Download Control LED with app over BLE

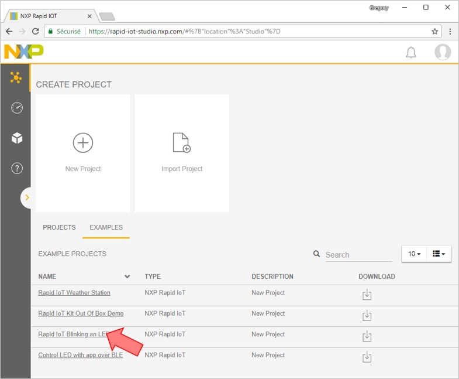click(367, 357)
